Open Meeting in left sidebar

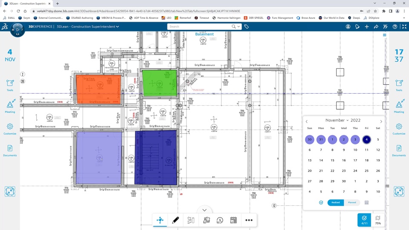[x=10, y=106]
